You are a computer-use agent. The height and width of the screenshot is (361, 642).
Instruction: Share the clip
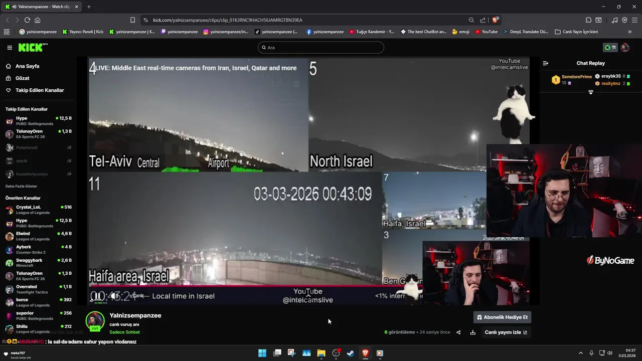click(x=458, y=332)
